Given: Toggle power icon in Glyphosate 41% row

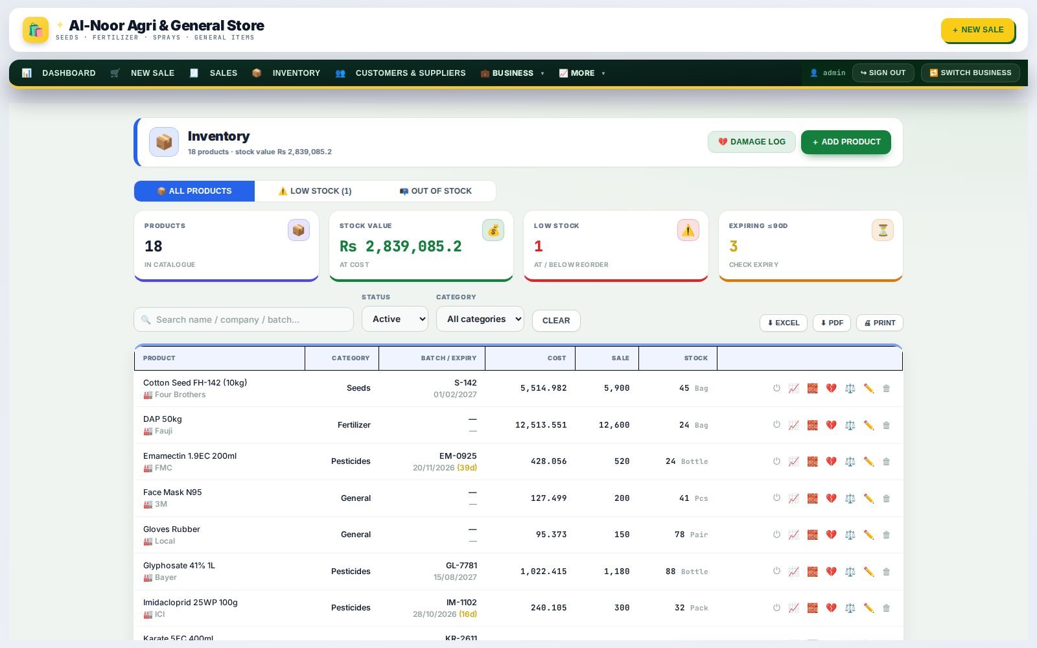Looking at the screenshot, I should pos(776,572).
